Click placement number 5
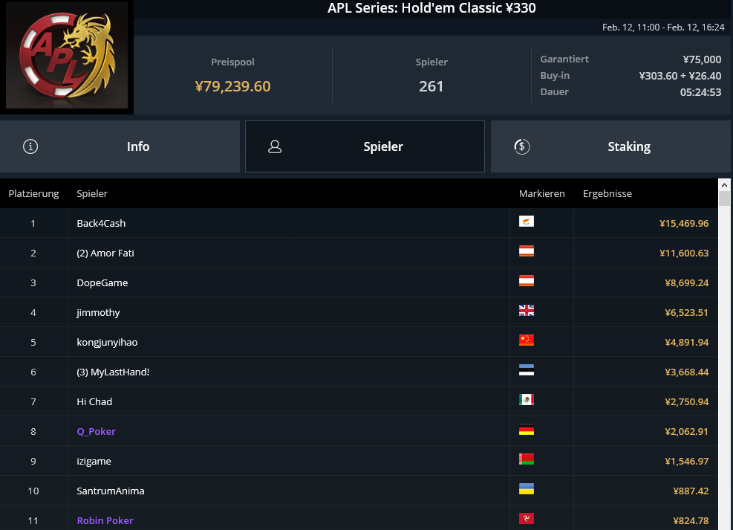Screen dimensions: 733x530 33,343
